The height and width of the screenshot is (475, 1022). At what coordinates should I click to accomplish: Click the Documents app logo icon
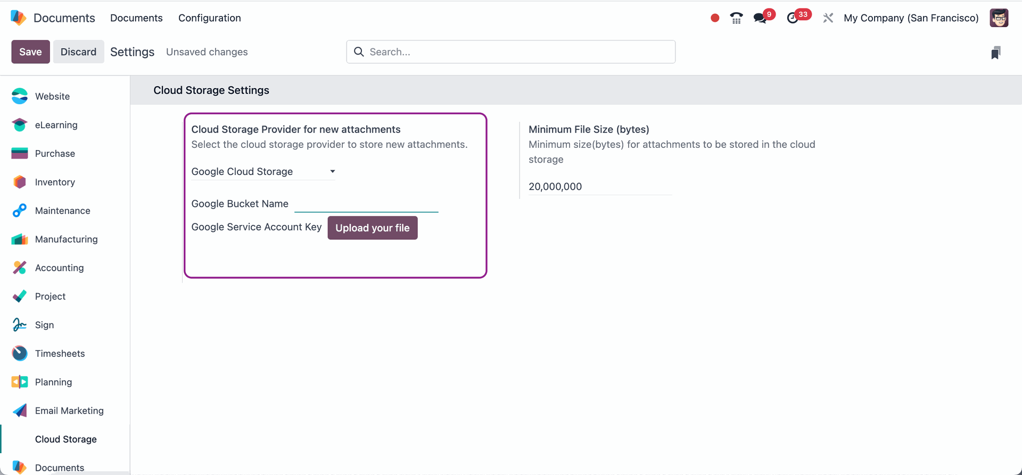click(19, 18)
